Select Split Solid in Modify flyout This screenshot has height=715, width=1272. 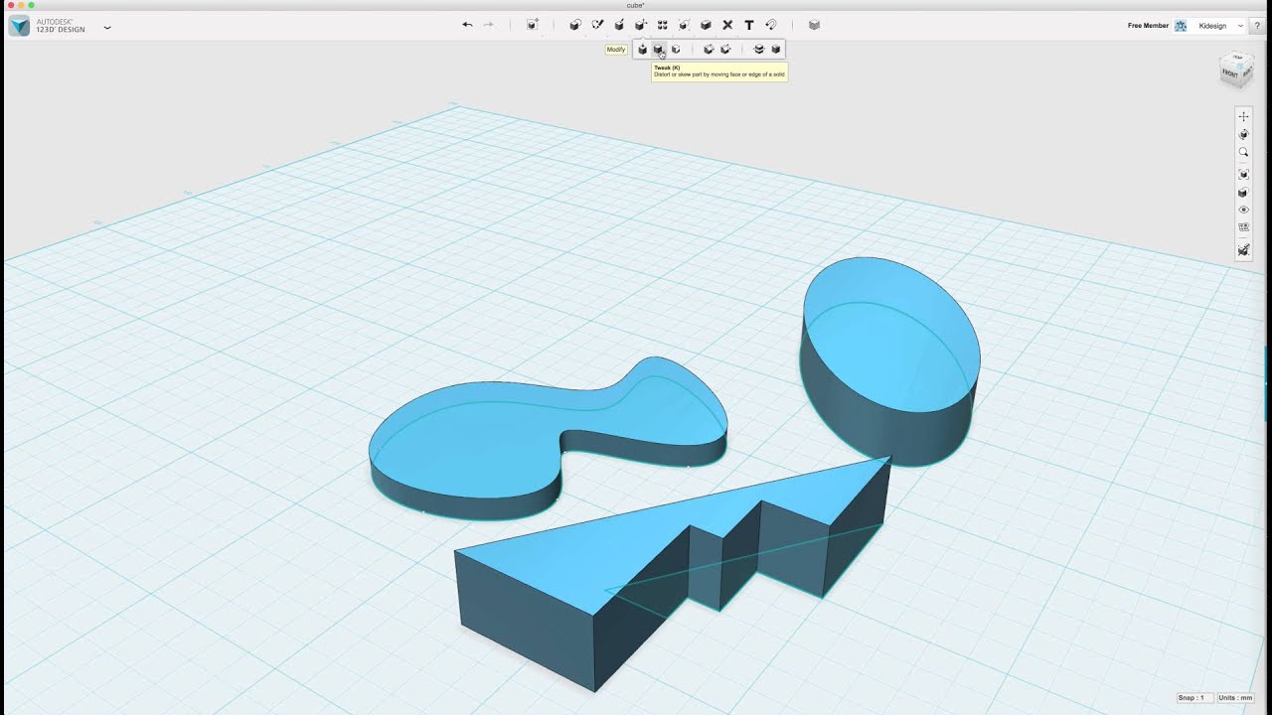point(759,49)
